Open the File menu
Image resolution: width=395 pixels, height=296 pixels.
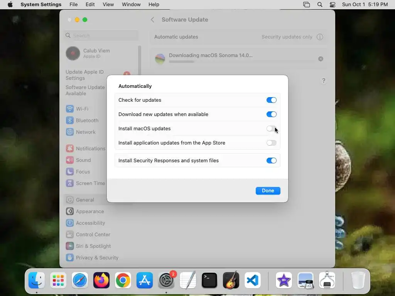(74, 5)
